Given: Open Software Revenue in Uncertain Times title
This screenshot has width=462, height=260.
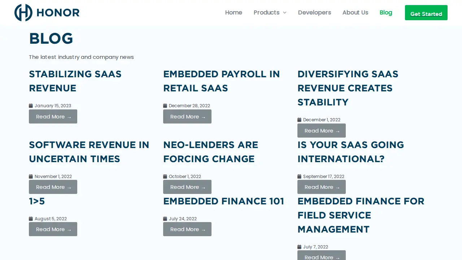Looking at the screenshot, I should (x=89, y=152).
